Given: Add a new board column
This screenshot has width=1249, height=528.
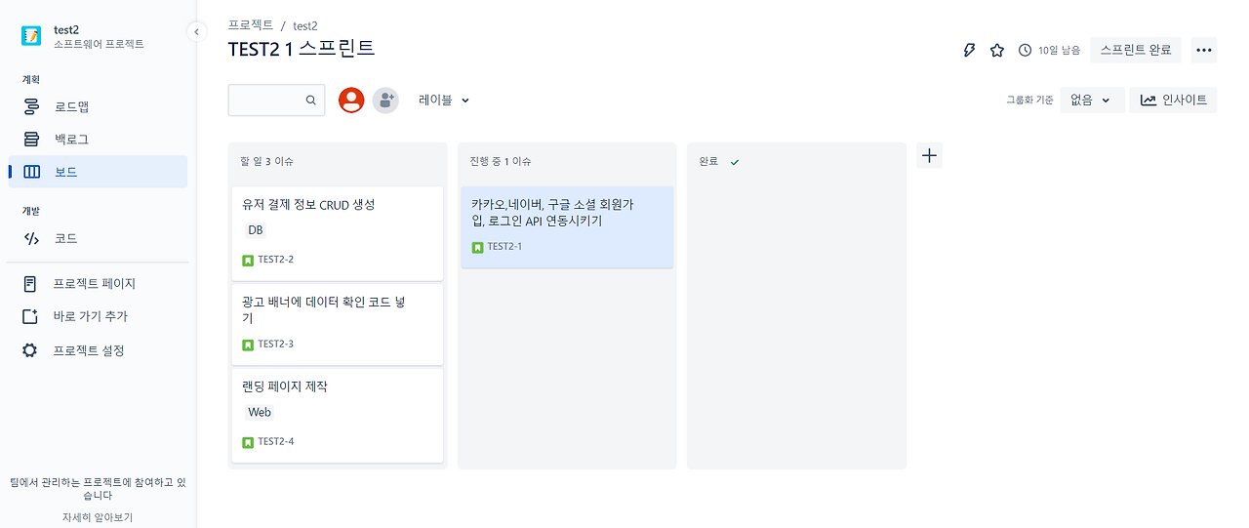Looking at the screenshot, I should (x=929, y=155).
